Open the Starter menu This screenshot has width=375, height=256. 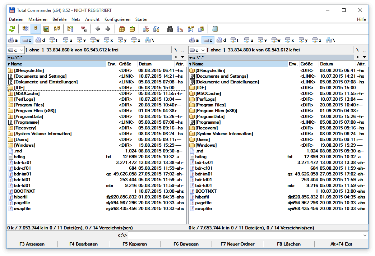point(142,19)
